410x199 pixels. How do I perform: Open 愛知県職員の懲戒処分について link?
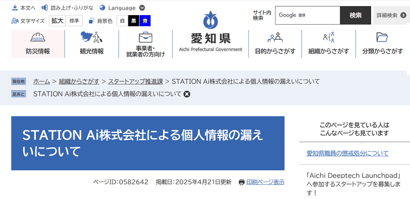point(348,153)
